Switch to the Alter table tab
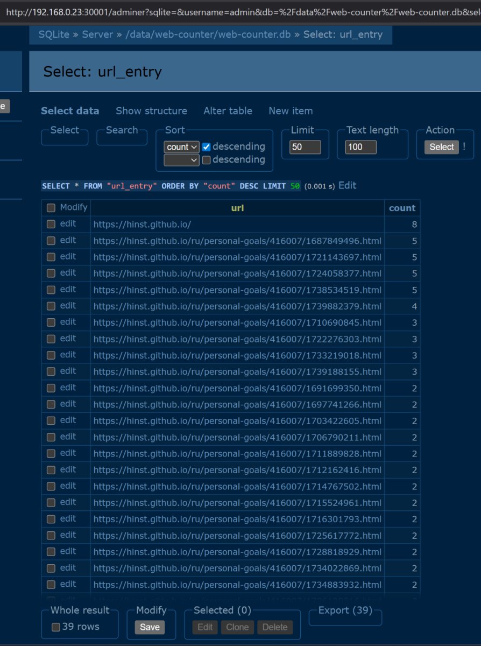 [x=228, y=111]
